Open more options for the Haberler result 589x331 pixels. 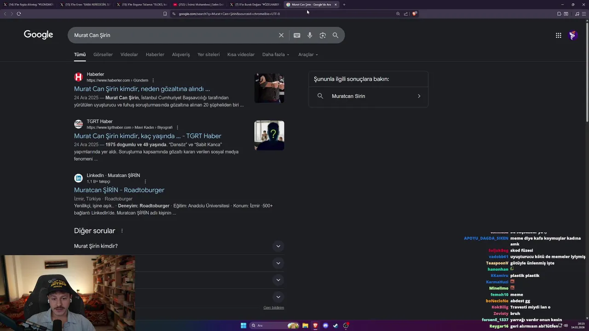point(153,80)
